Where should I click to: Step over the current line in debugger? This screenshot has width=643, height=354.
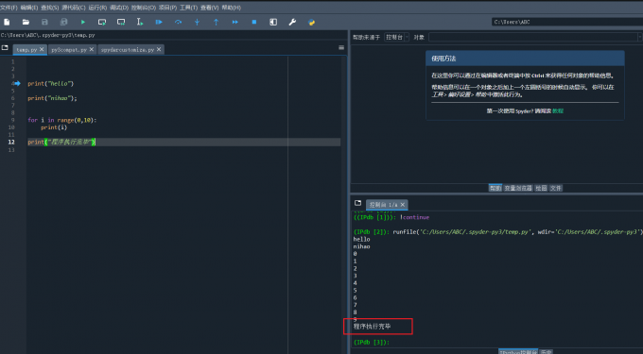[x=178, y=22]
